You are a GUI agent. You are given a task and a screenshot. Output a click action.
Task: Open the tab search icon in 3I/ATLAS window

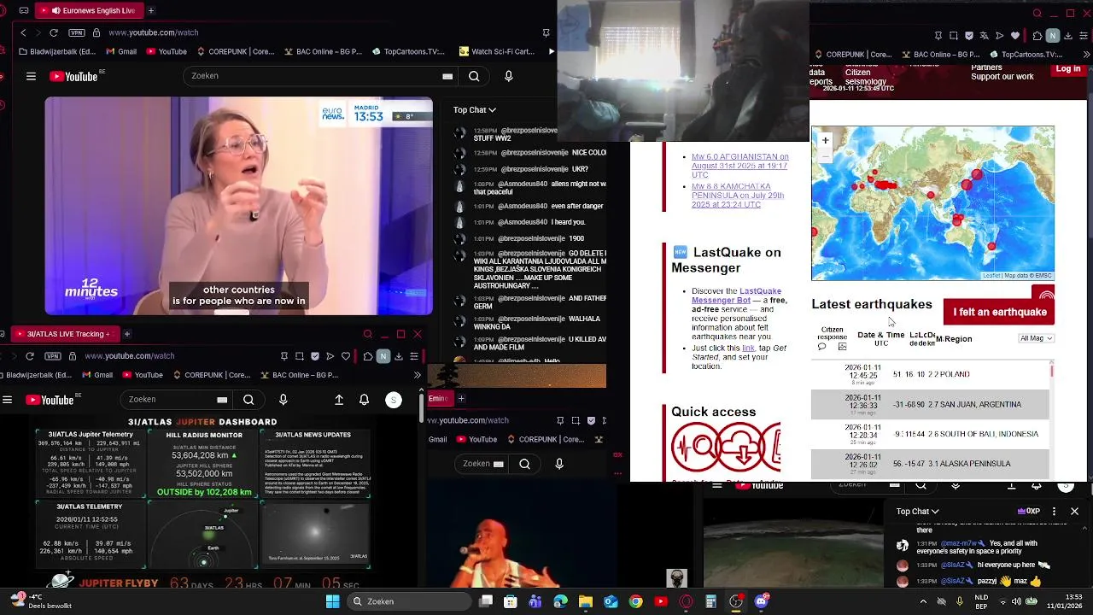coord(367,334)
